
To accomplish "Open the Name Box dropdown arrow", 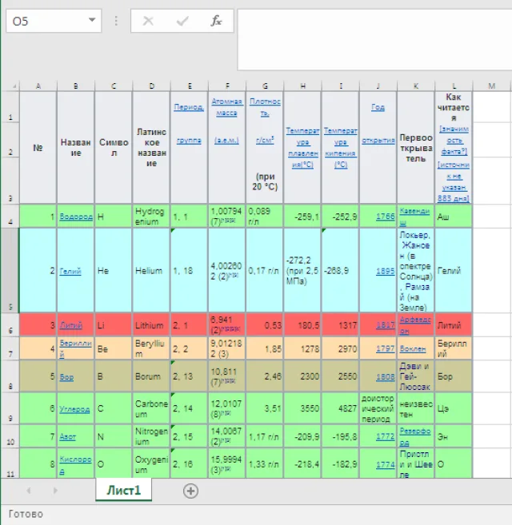I will pos(92,20).
